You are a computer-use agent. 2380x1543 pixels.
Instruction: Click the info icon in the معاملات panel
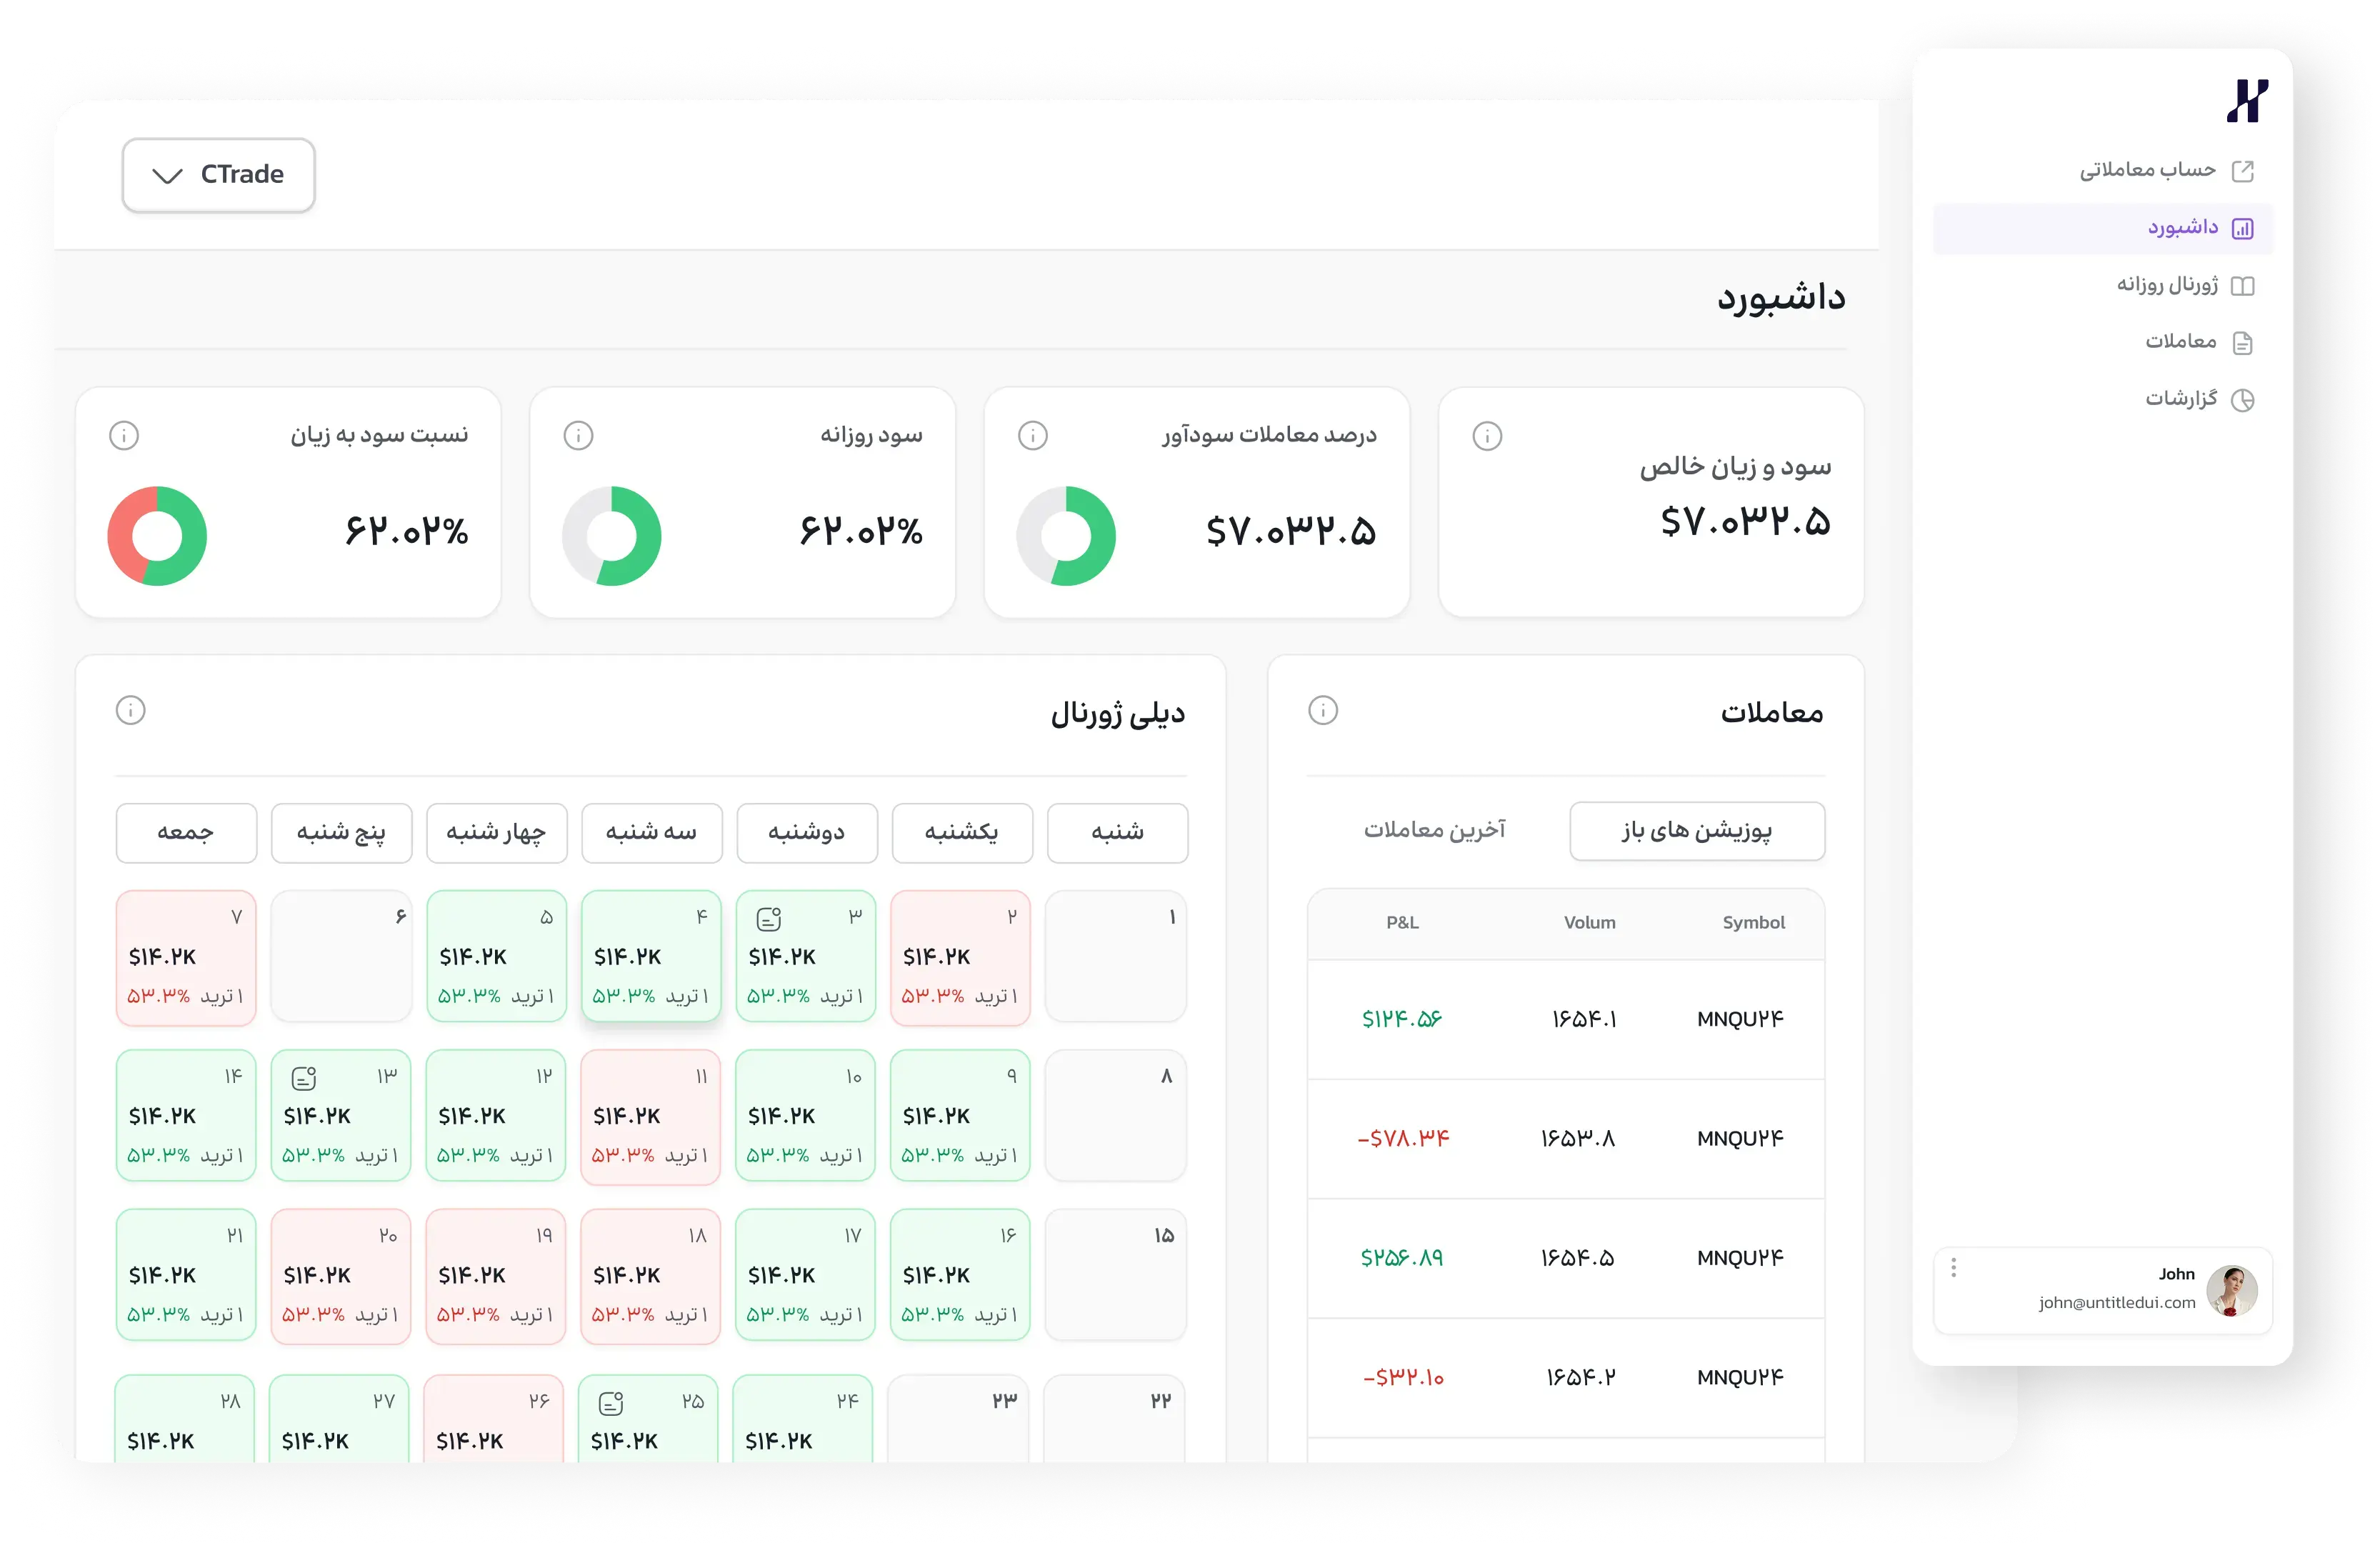[x=1323, y=711]
